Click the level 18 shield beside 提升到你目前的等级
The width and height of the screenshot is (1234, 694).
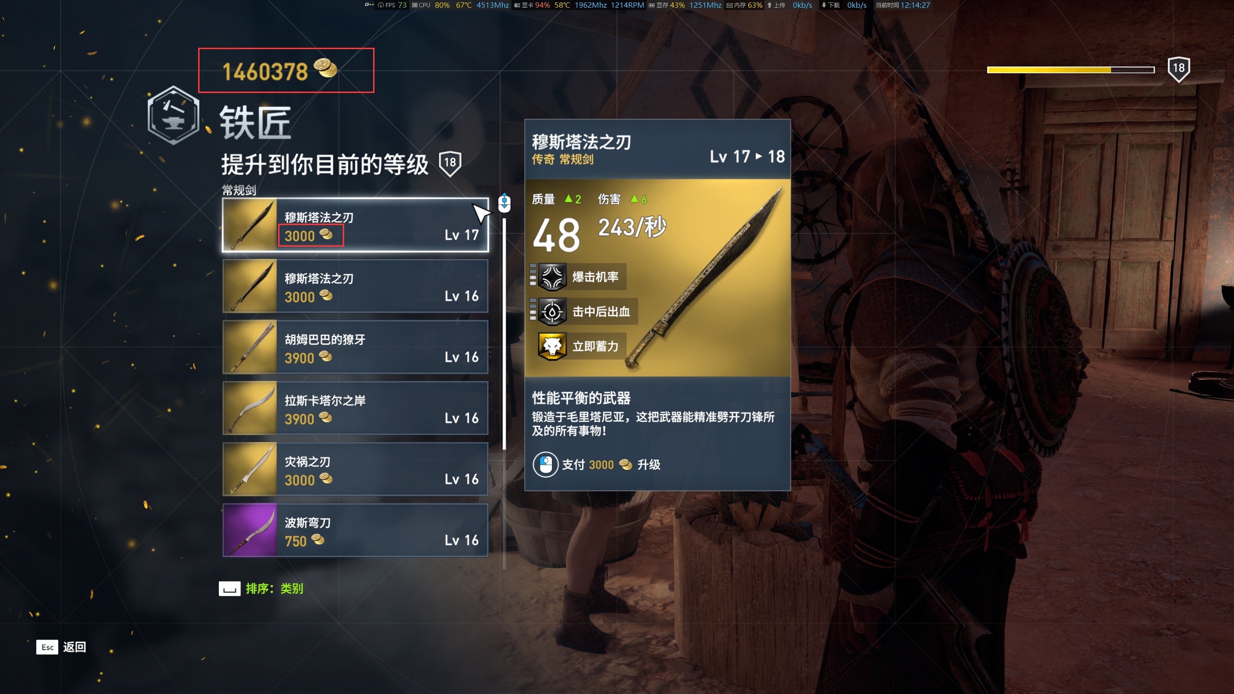pos(450,164)
